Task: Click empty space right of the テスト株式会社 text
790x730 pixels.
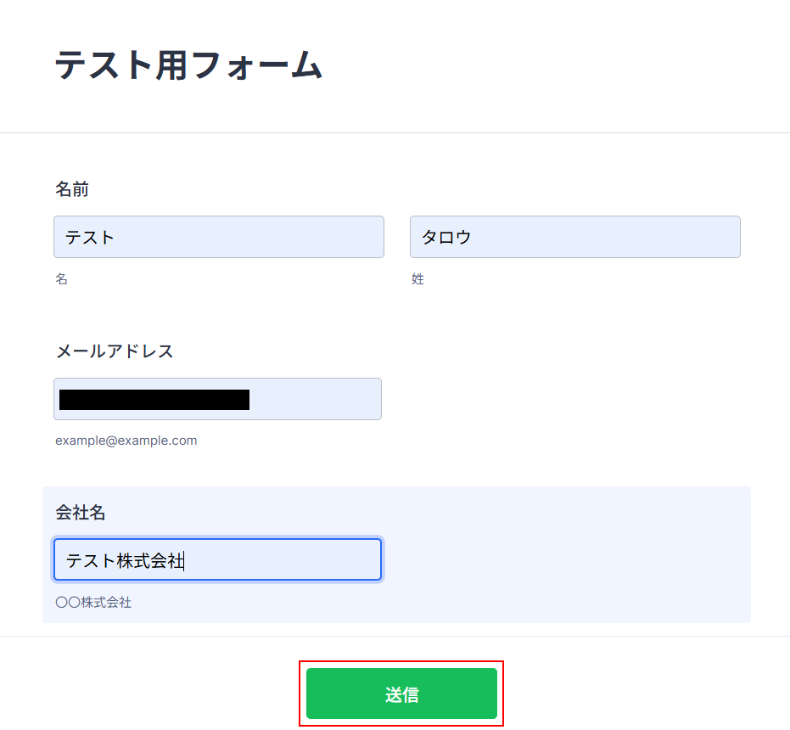Action: click(289, 560)
